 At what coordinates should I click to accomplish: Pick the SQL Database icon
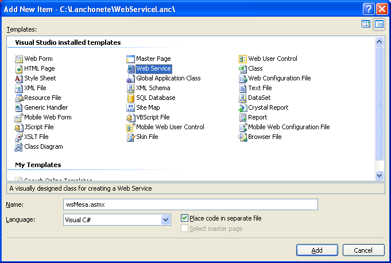click(130, 98)
